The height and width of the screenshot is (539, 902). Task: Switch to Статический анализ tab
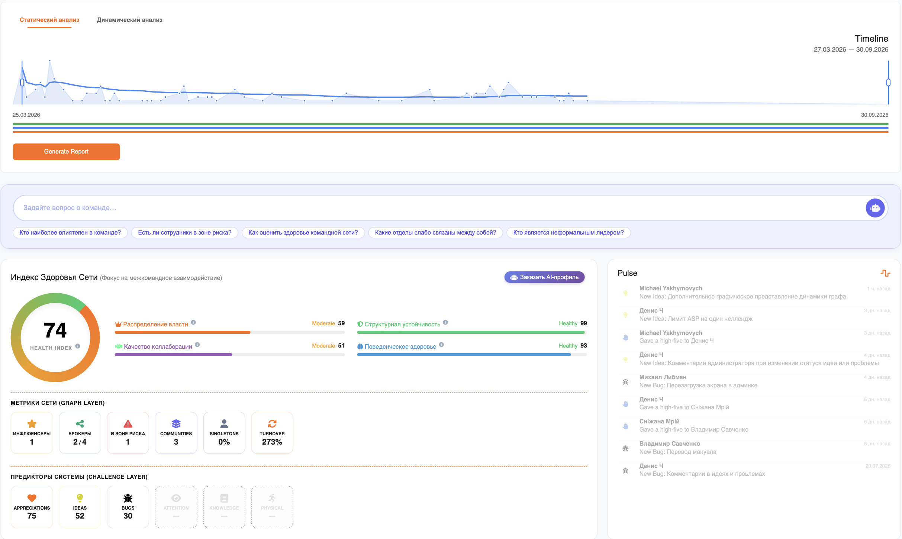tap(49, 20)
